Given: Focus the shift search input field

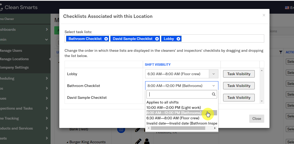Looking at the screenshot, I should 179,94.
